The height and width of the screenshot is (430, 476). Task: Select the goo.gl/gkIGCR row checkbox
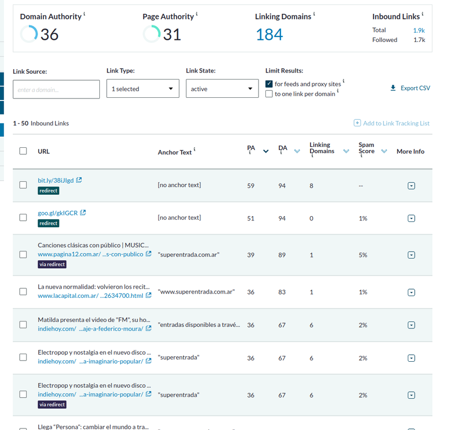point(23,218)
